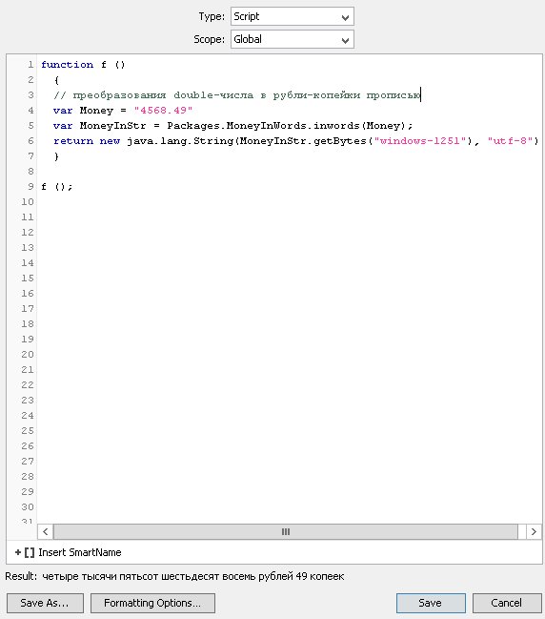Click line number 30 in the gutter
Screen dimensions: 545x619
[x=28, y=506]
